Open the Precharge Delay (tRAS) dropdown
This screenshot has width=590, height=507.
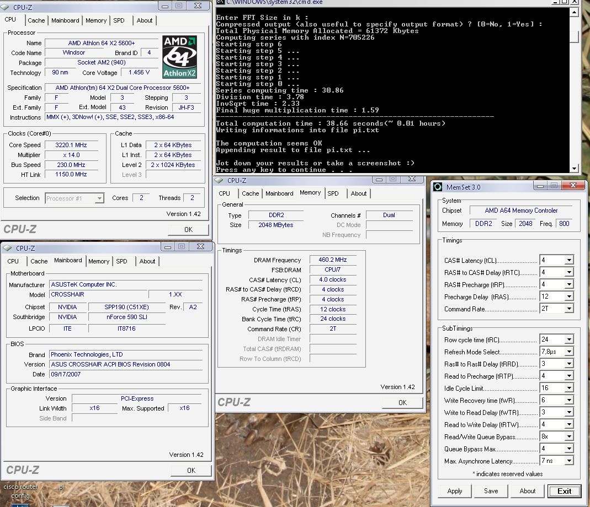569,296
